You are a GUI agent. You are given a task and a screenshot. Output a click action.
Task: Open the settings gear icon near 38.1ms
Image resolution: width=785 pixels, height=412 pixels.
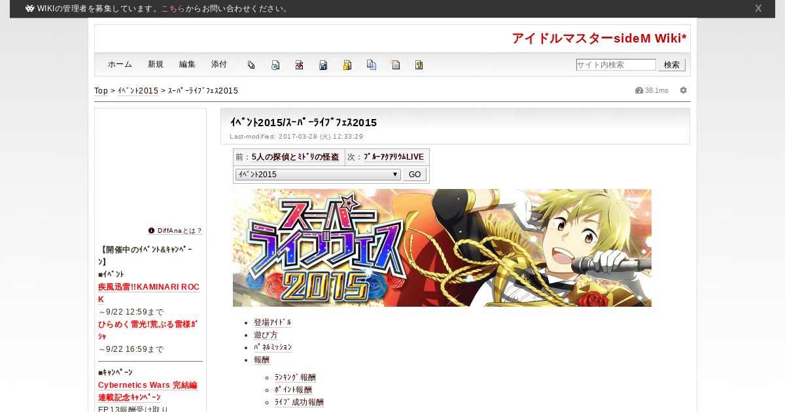coord(683,90)
